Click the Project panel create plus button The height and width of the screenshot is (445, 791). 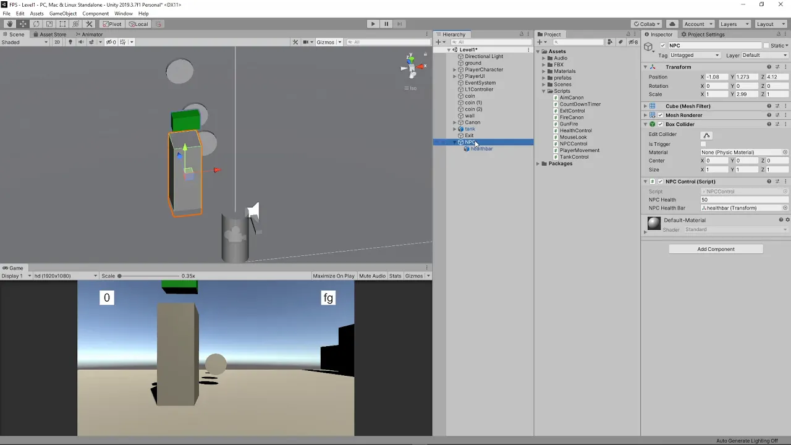541,42
